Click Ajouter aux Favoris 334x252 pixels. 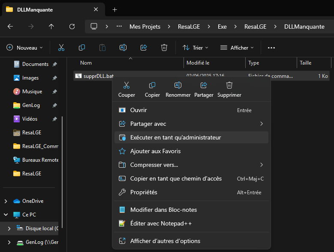[x=191, y=151]
